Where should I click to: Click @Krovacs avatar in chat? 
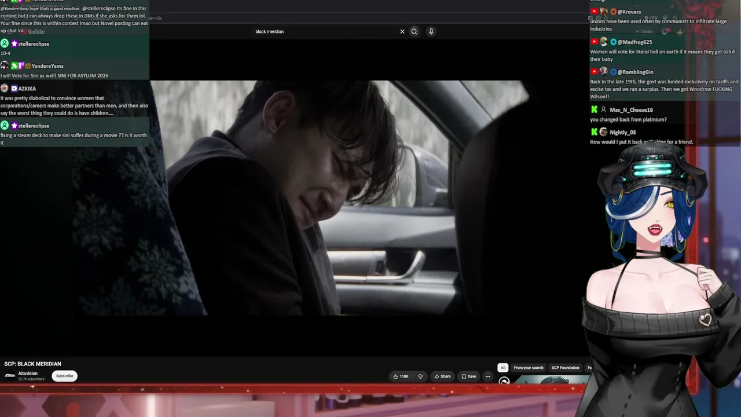coord(604,12)
